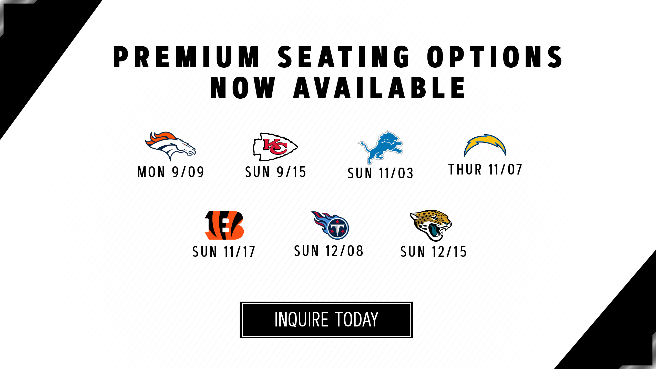This screenshot has height=369, width=656.
Task: Click the Denver Broncos logo
Action: click(170, 146)
